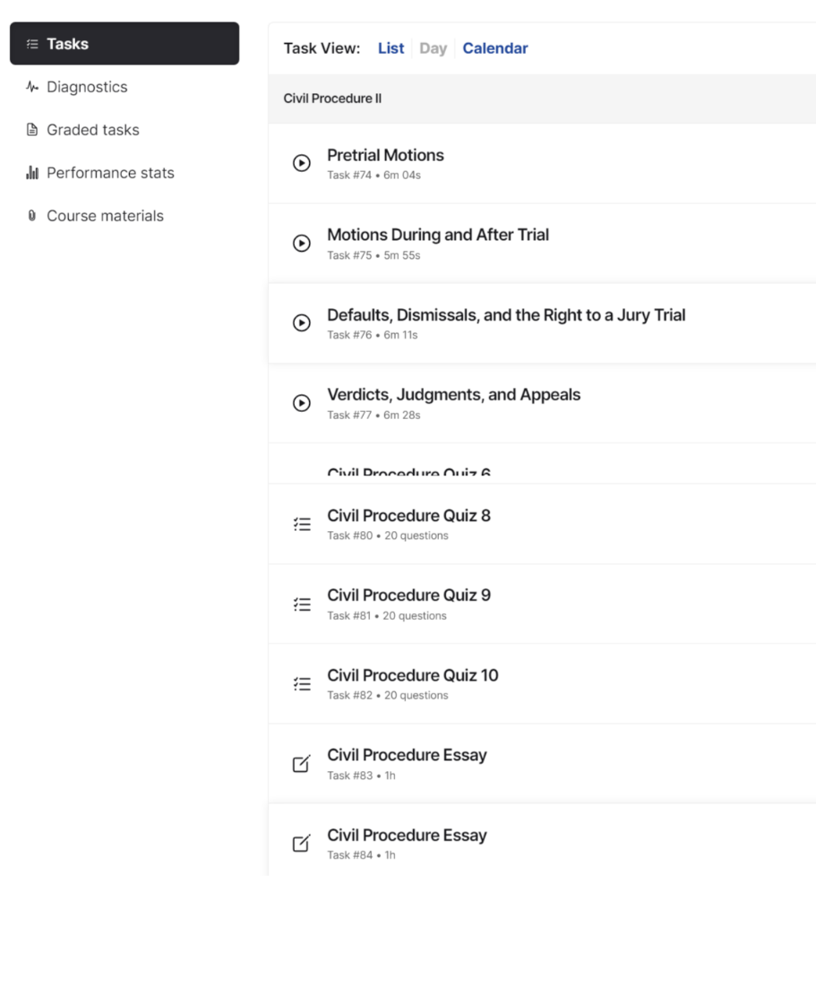
Task: Click play icon beside Motions During and After Trial
Action: [302, 244]
